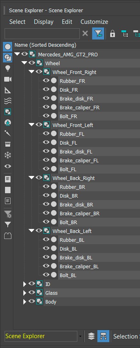Screen dimensions: 140x348
Task: Click the lock cell editing padlock icon
Action: pyautogui.click(x=113, y=34)
